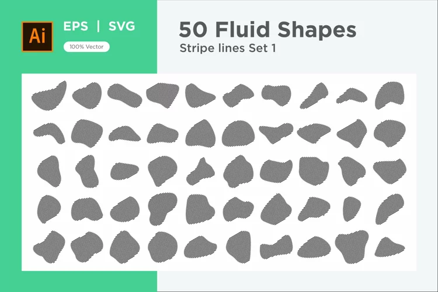Pick the narrow small shape ninth in fourth row
Screen dimensions: 438x292
(352, 209)
